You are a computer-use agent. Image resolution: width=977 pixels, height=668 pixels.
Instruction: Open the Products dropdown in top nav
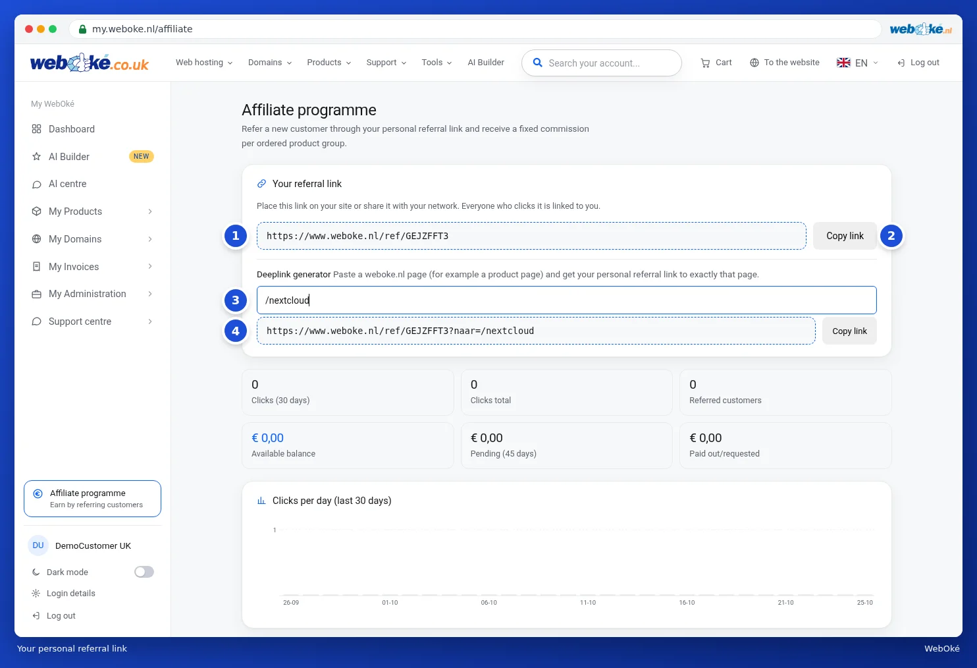click(x=329, y=63)
